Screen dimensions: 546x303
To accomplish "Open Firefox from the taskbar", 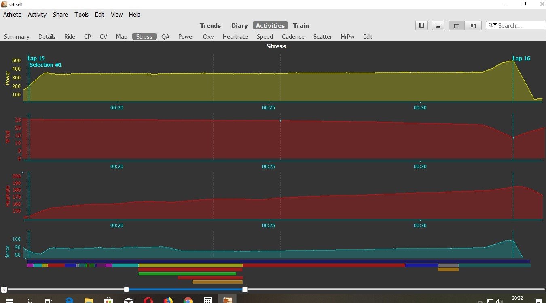I will tap(168, 300).
